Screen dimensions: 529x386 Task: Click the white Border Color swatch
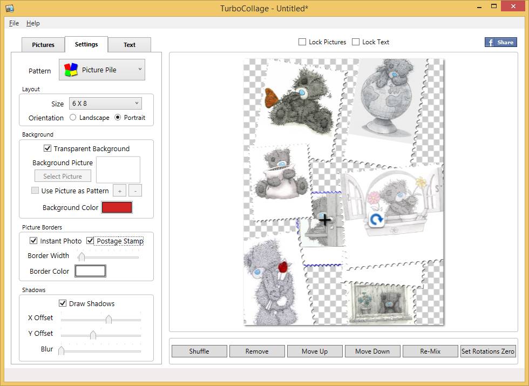coord(90,271)
